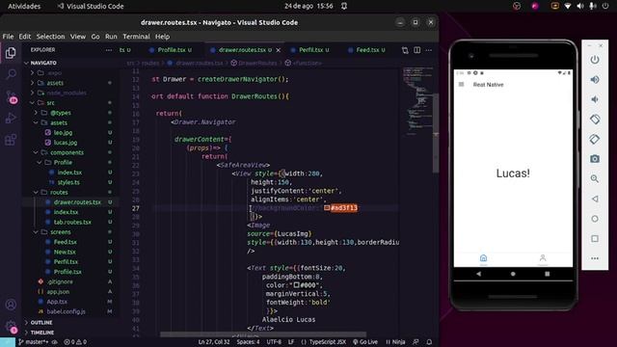Open the Search view in activity bar
This screenshot has width=617, height=347.
[x=11, y=74]
